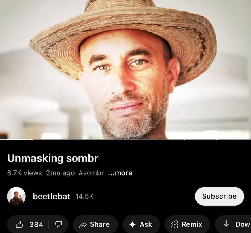Click the Share arrow icon
The width and height of the screenshot is (251, 233).
[83, 225]
